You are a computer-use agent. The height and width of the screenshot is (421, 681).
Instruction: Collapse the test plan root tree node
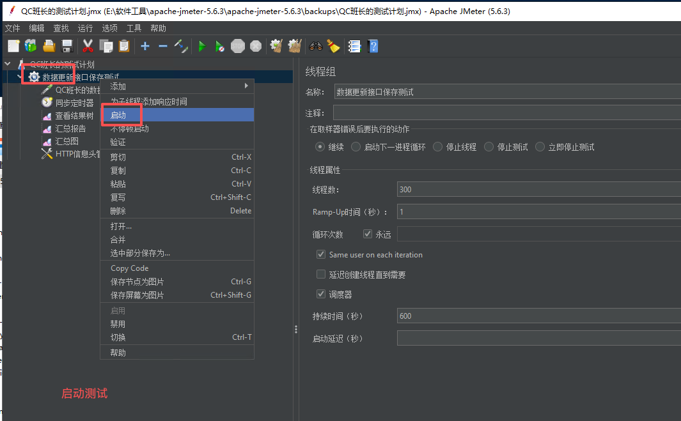click(8, 65)
